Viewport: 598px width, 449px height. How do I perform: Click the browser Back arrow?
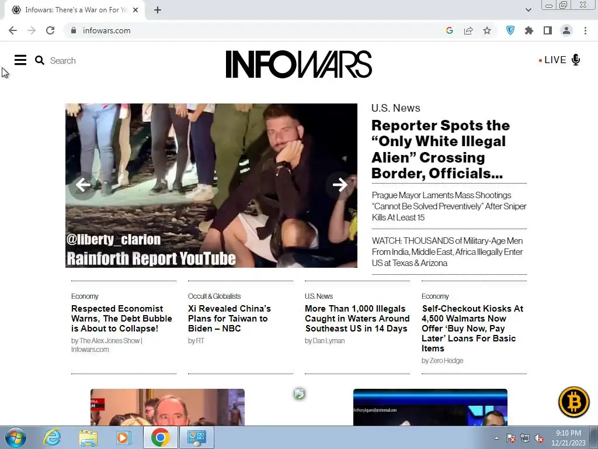pyautogui.click(x=13, y=30)
